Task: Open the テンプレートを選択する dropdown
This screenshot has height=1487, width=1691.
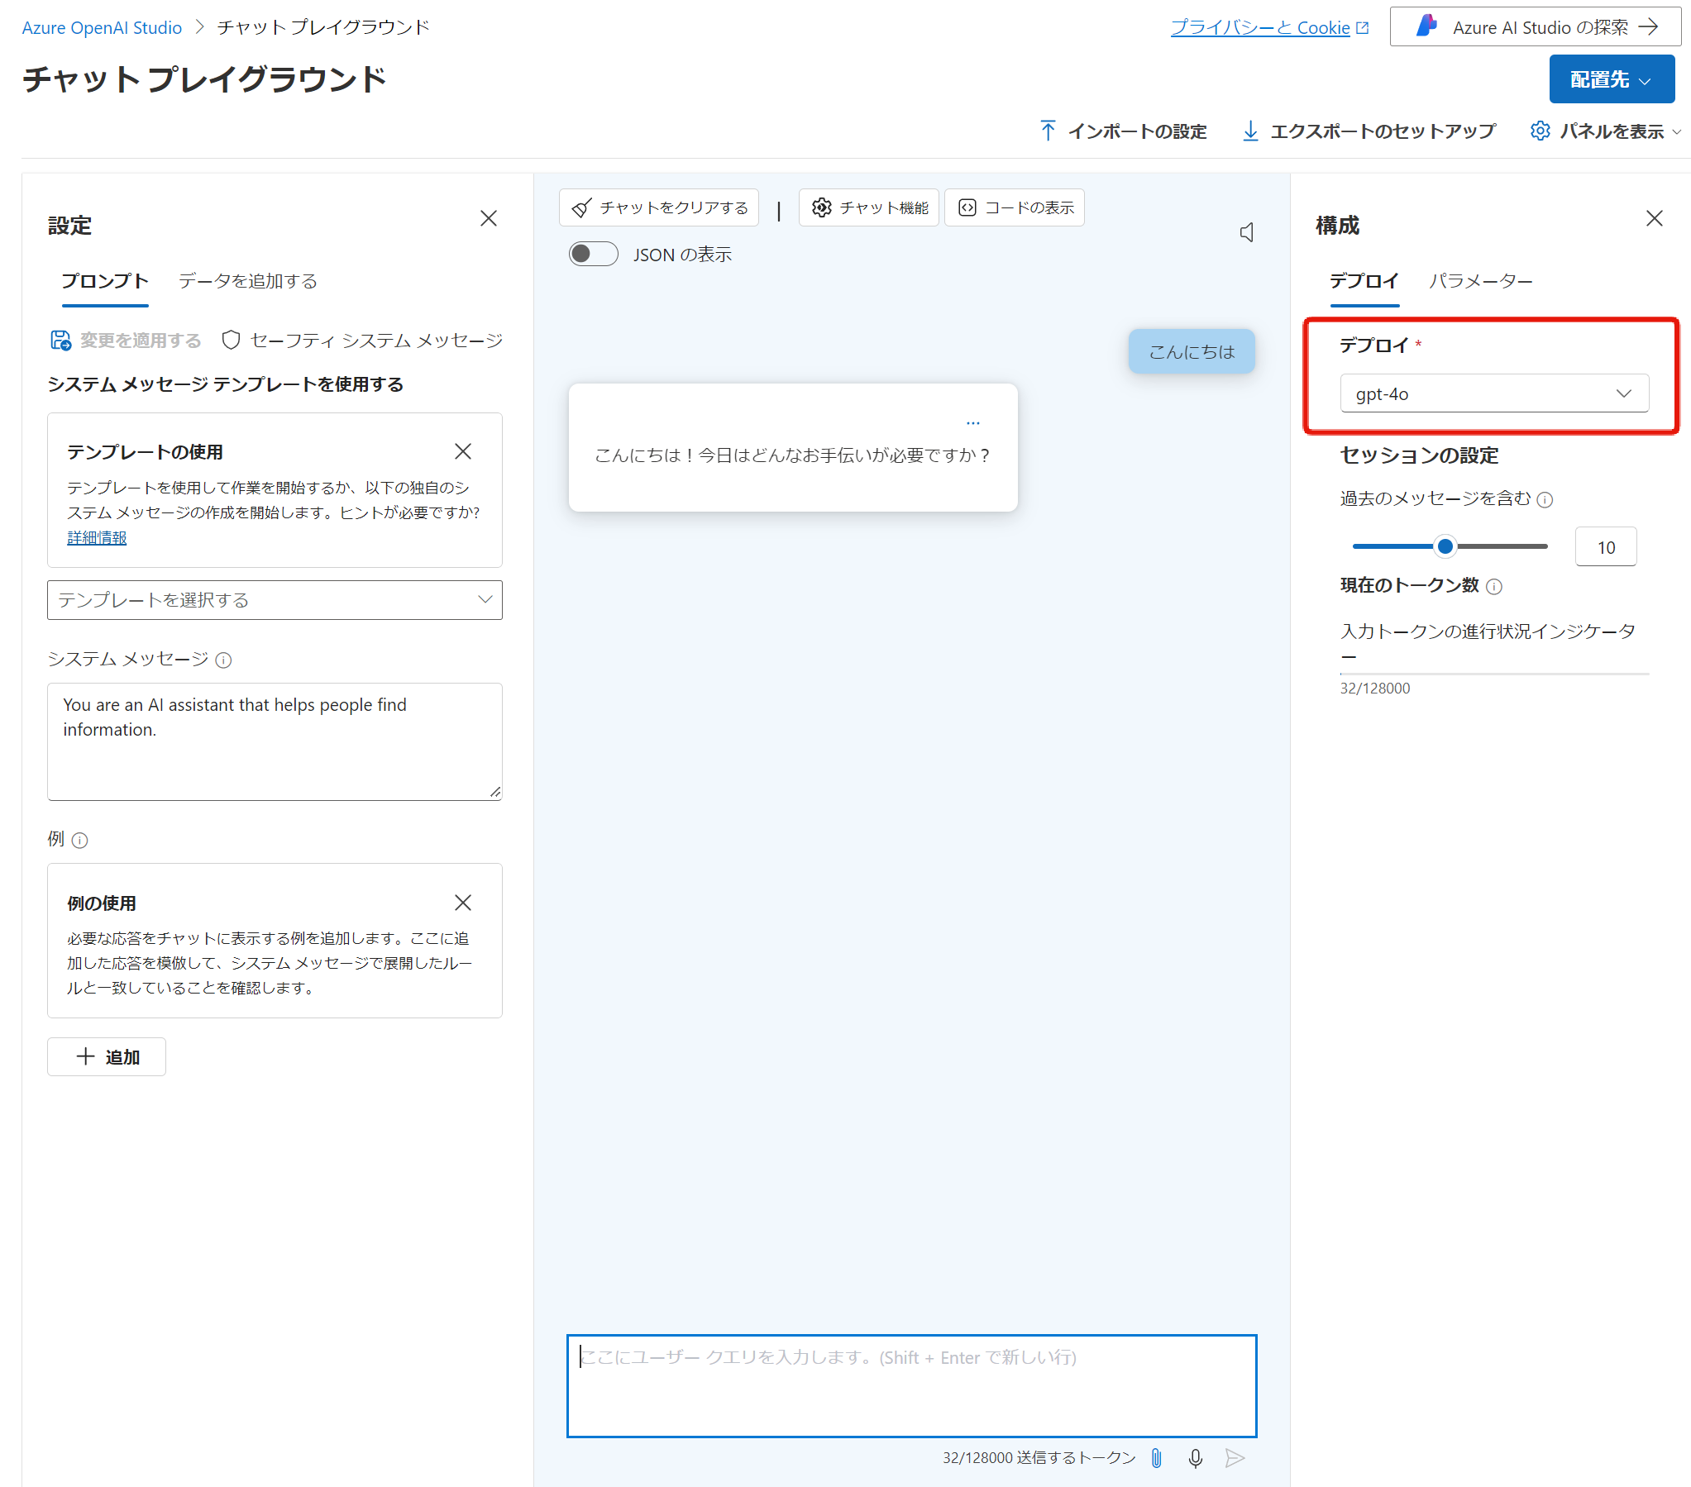Action: click(275, 600)
